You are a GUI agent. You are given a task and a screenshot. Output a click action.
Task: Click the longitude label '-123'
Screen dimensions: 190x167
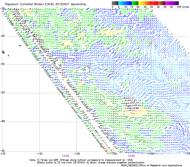coord(151,154)
